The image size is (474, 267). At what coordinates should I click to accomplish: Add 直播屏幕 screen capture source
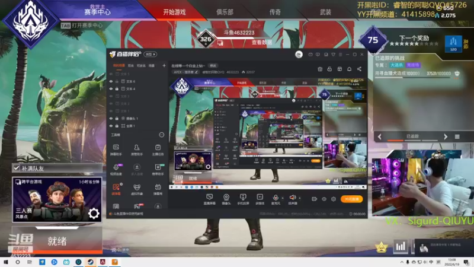(x=209, y=199)
